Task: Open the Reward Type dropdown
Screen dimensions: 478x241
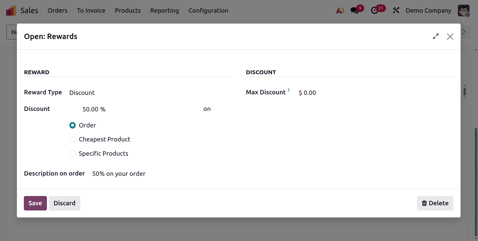Action: (82, 93)
